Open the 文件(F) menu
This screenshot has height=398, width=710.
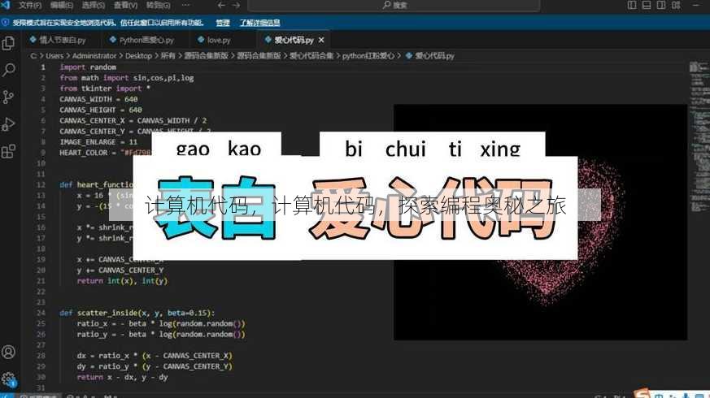coord(30,6)
